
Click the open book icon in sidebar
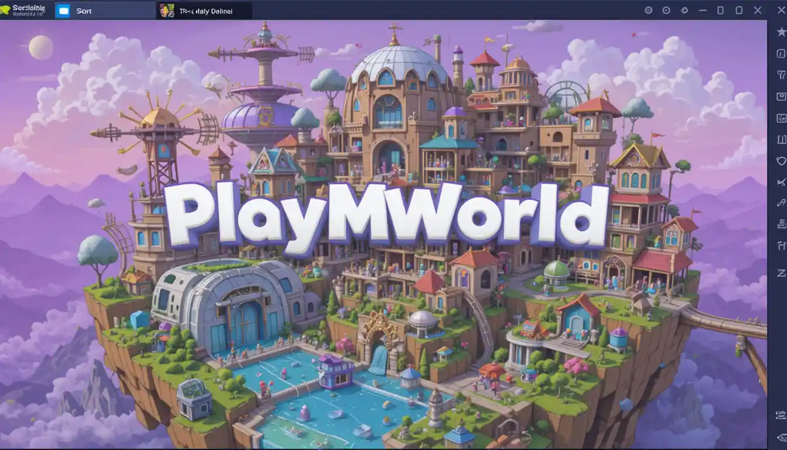(781, 139)
